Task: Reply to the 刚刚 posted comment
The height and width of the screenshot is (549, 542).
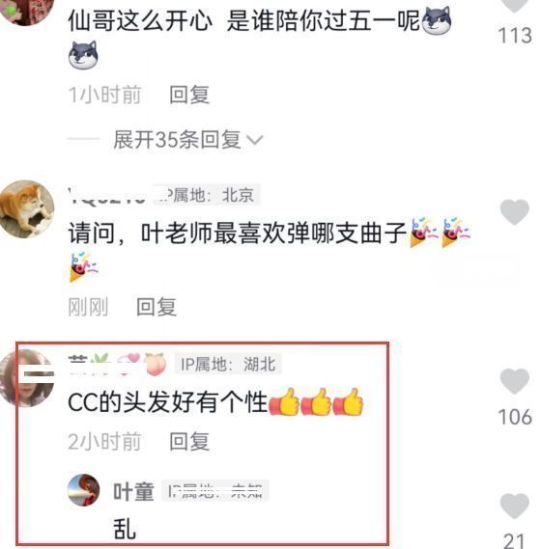Action: [157, 307]
